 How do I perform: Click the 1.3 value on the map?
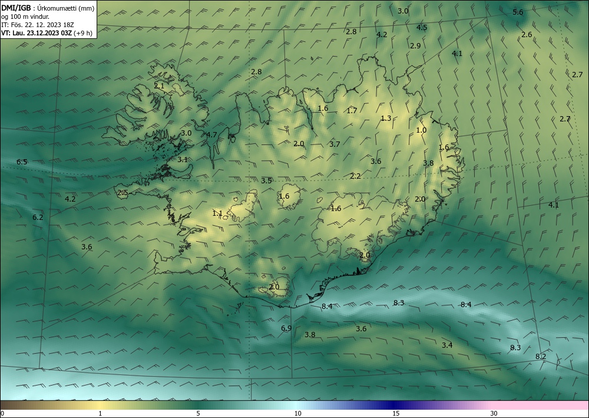(x=386, y=119)
